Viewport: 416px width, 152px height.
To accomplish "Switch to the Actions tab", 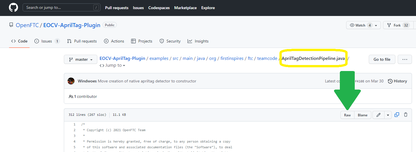I will [114, 41].
